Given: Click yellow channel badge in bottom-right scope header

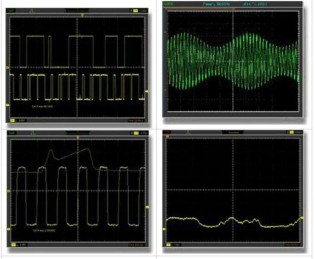Looking at the screenshot, I should pos(291,132).
